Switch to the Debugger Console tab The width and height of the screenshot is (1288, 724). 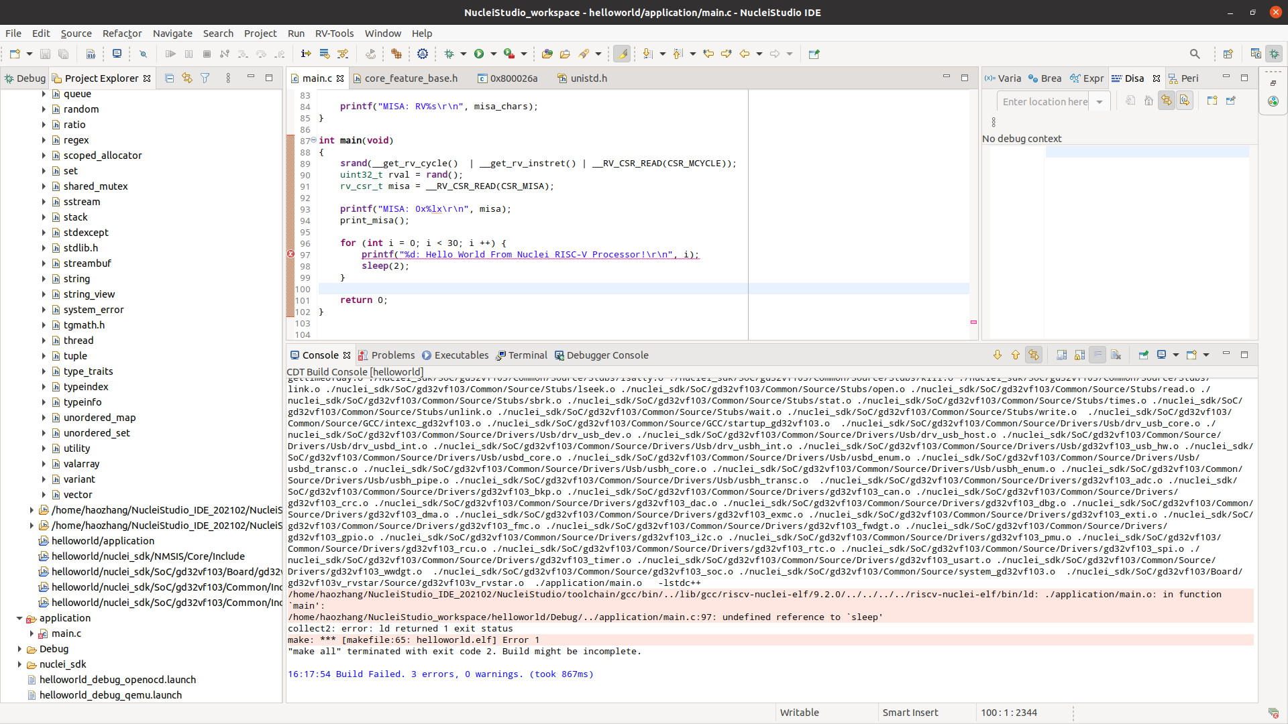[601, 355]
